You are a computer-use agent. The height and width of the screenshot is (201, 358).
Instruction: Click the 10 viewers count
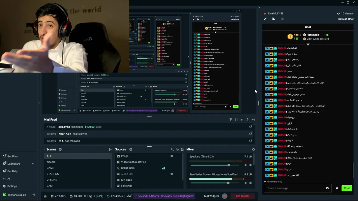[345, 13]
